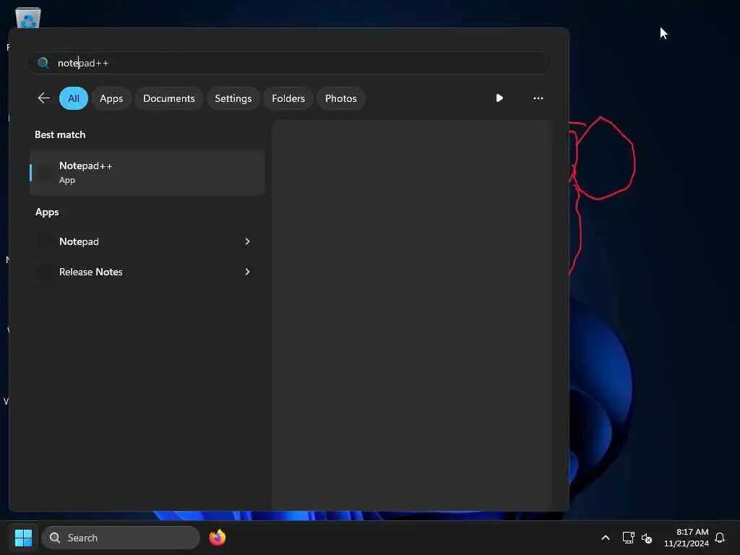This screenshot has height=555, width=740.
Task: Expand the Release Notes result chevron
Action: coord(247,272)
